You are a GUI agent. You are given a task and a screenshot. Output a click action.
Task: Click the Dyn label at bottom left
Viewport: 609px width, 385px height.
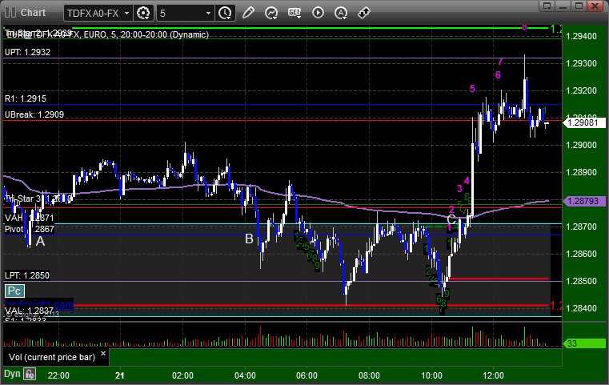pos(12,374)
